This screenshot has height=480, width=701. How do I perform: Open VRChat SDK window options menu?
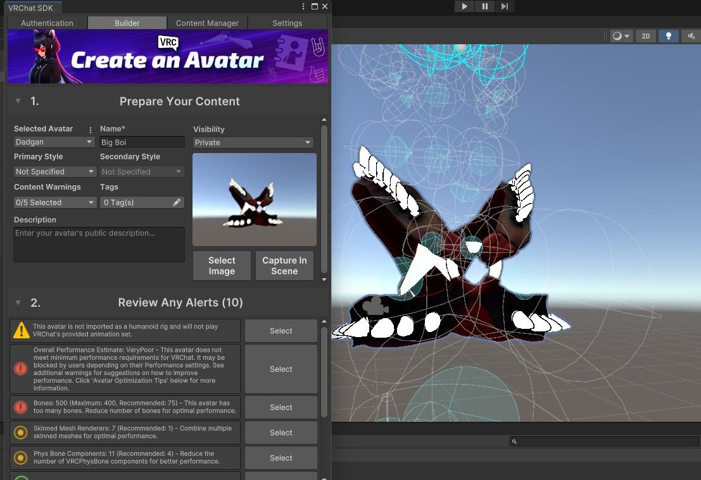[x=303, y=6]
